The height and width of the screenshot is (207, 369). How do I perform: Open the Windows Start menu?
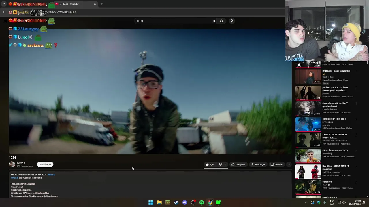click(151, 202)
